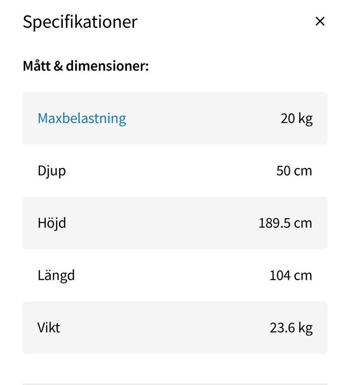Select the Höjd label
The width and height of the screenshot is (350, 385).
(52, 223)
